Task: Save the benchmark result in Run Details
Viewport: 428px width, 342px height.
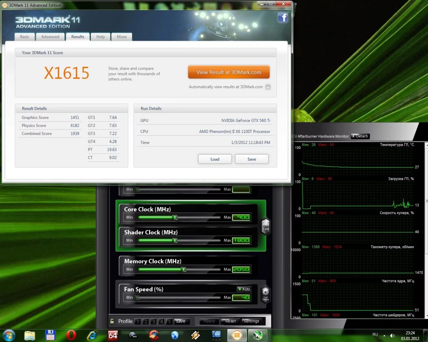Action: click(251, 159)
